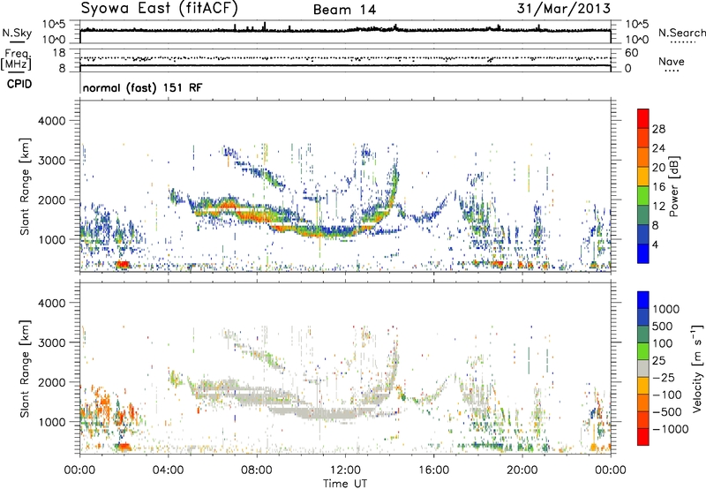Image resolution: width=706 pixels, height=489 pixels.
Task: Click the '500' tick on velocity colorbar
Action: click(663, 327)
